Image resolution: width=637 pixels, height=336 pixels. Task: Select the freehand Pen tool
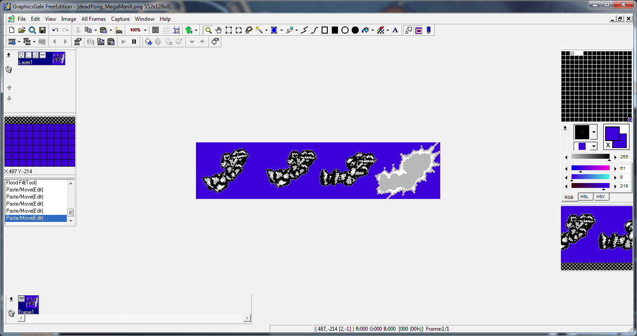tap(289, 30)
